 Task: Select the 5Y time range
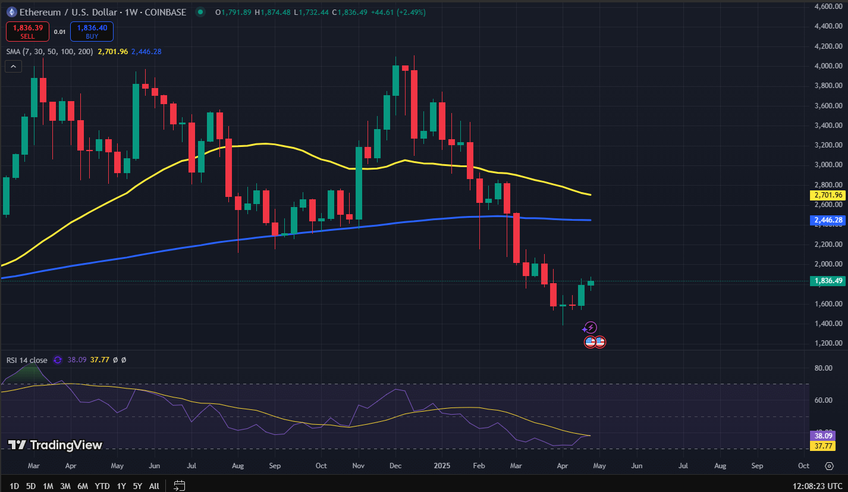[x=137, y=485]
